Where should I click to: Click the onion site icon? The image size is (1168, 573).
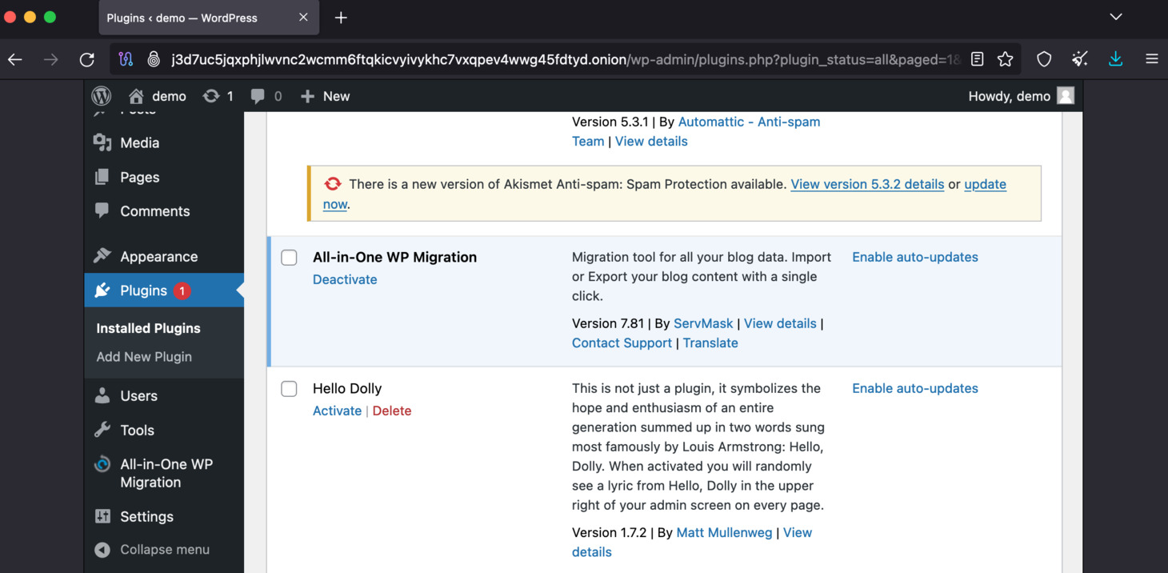point(154,59)
